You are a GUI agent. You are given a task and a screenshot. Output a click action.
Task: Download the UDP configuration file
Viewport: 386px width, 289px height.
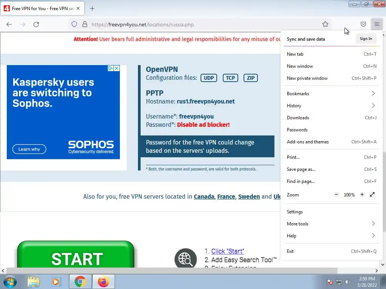coord(209,78)
